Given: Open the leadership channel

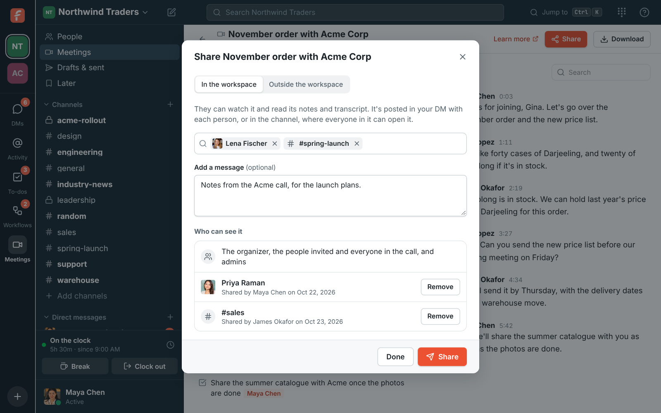Looking at the screenshot, I should (x=109, y=200).
